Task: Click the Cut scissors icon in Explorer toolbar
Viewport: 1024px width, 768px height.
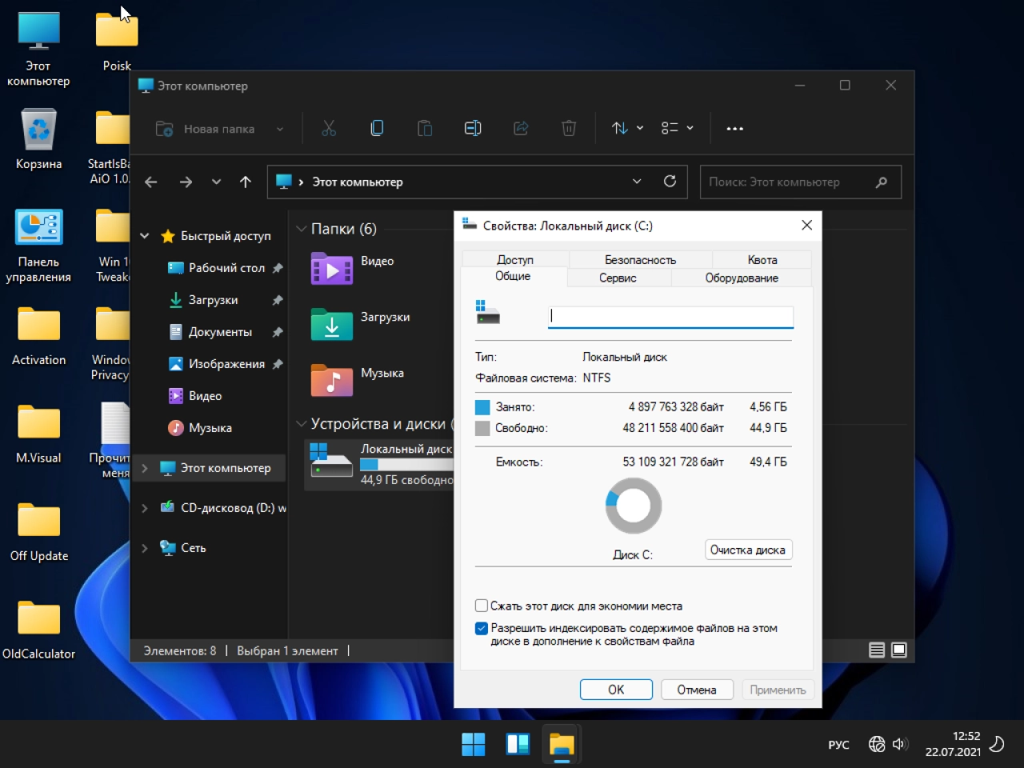Action: (x=329, y=128)
